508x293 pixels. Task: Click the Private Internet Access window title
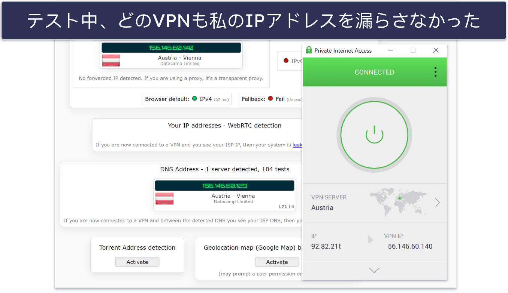(343, 50)
